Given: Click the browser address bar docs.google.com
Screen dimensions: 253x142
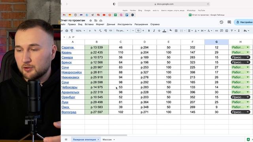Looking at the screenshot, I should coord(164,4).
